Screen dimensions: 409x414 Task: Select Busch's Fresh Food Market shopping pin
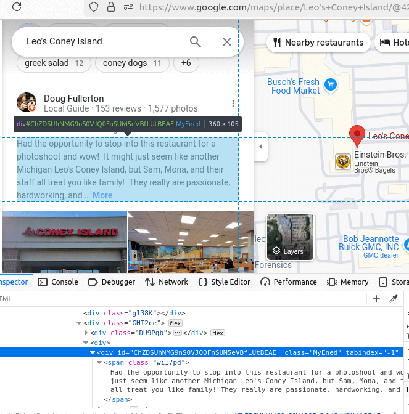tap(331, 85)
